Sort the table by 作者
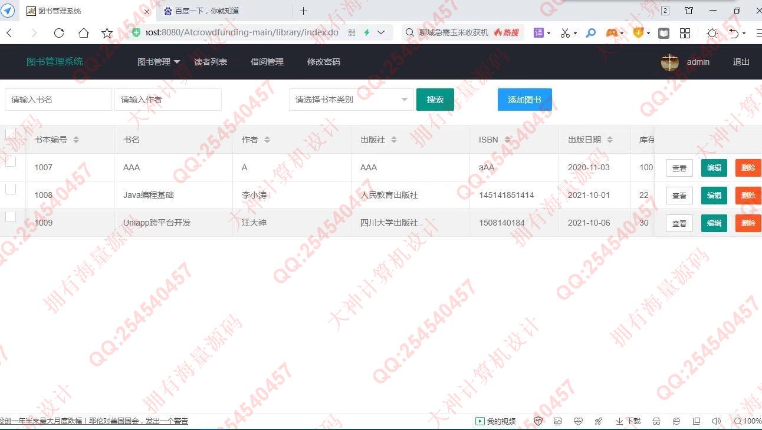The width and height of the screenshot is (762, 430). (x=267, y=140)
